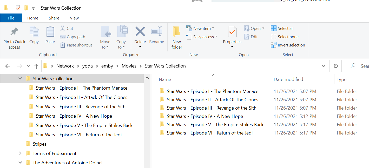Image resolution: width=369 pixels, height=168 pixels.
Task: Open Properties from the ribbon
Action: pos(232,34)
